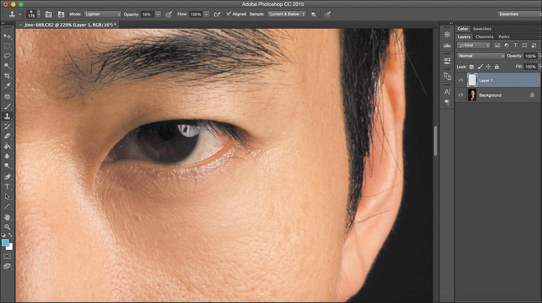Switch to the Swatches tab
Screen dimensions: 542x303
[482, 29]
